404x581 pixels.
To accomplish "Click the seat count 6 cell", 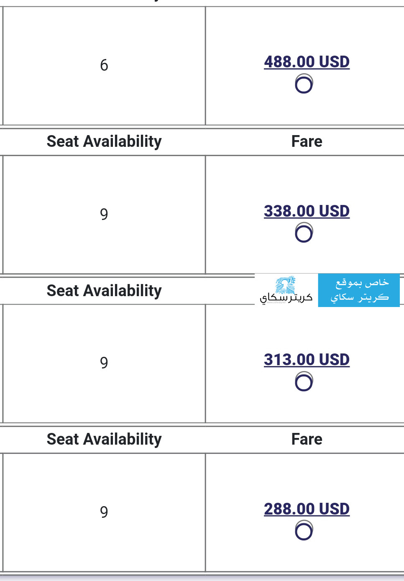I will pos(104,65).
